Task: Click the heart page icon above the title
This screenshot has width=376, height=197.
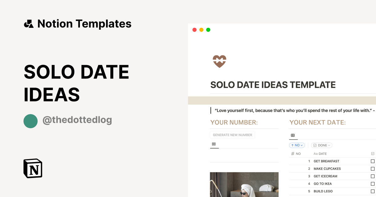Action: click(219, 61)
